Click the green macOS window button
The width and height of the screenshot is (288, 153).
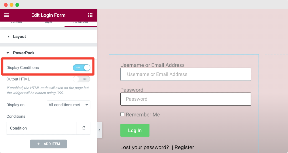click(x=17, y=5)
